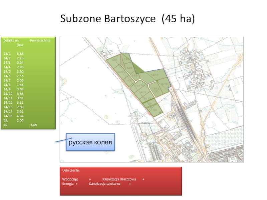The height and width of the screenshot is (200, 267).
Task: Click plot 14/10 on the map
Action: tap(155, 76)
